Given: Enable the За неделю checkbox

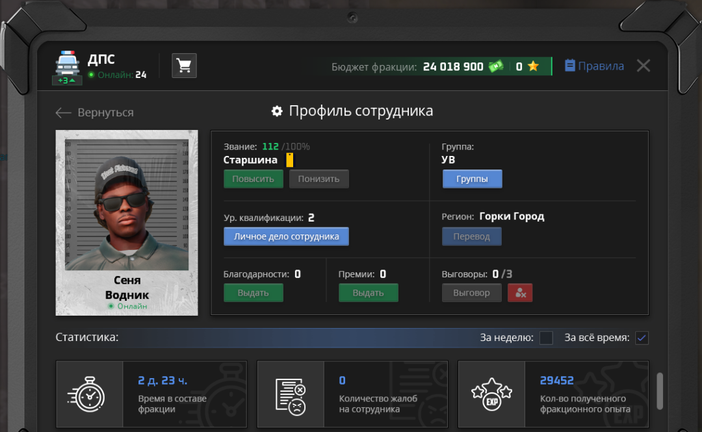Looking at the screenshot, I should [x=546, y=338].
